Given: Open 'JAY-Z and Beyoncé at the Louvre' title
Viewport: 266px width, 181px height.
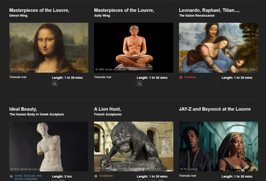Looking at the screenshot, I should [215, 109].
